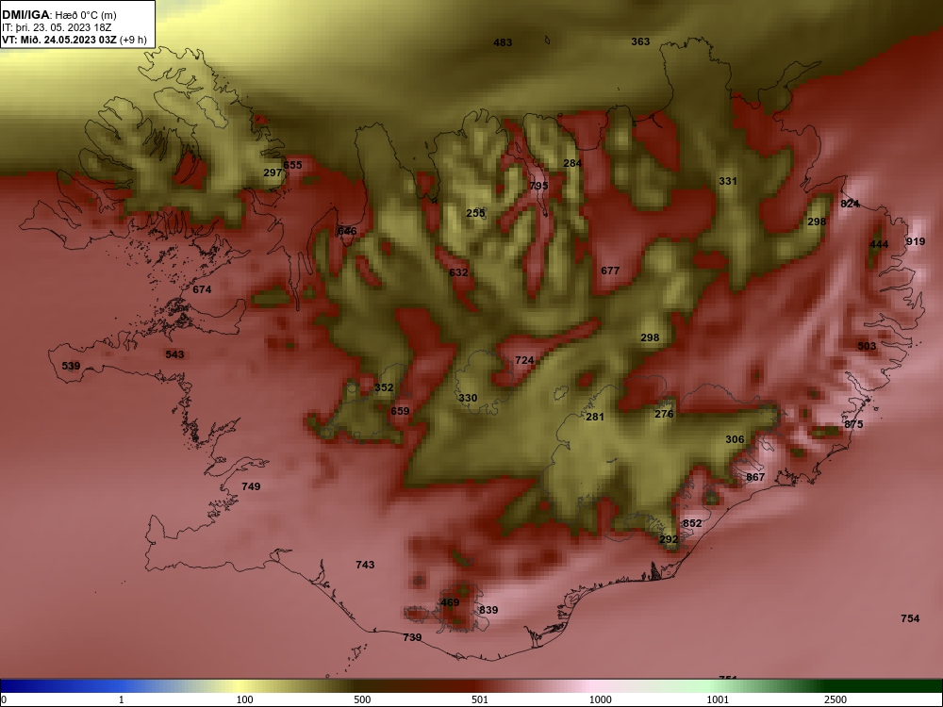Click the legend label 501
The height and width of the screenshot is (707, 943).
pyautogui.click(x=479, y=699)
